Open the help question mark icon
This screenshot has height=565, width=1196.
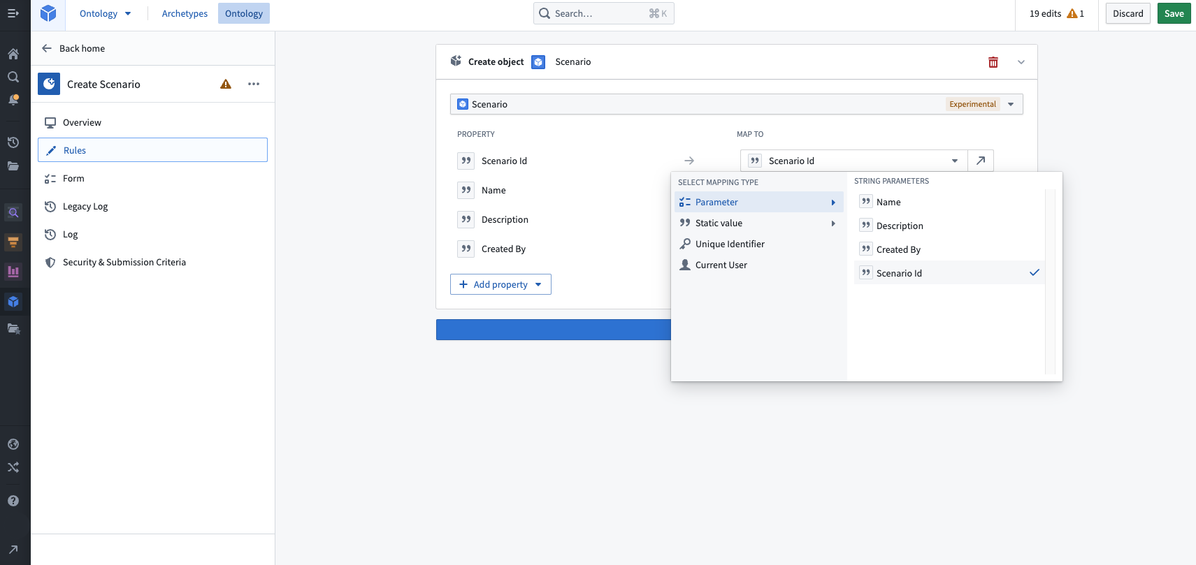pos(13,501)
